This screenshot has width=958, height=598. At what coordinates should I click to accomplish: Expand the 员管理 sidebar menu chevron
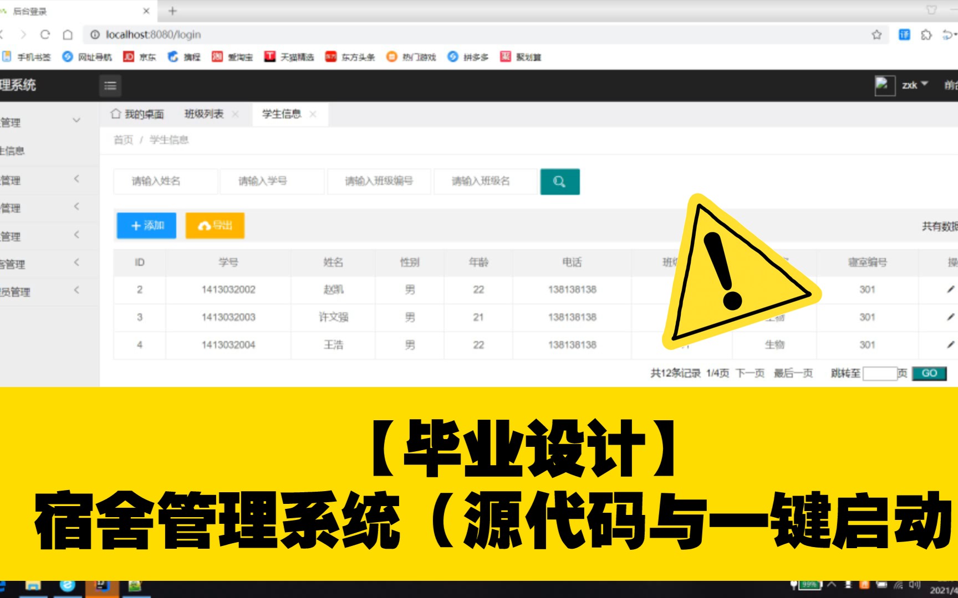click(77, 290)
